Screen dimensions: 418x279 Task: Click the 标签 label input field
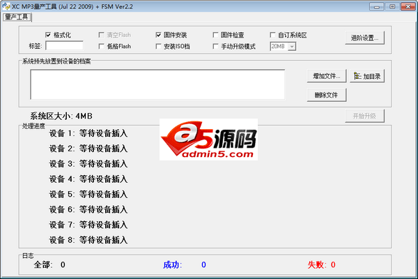(64, 45)
